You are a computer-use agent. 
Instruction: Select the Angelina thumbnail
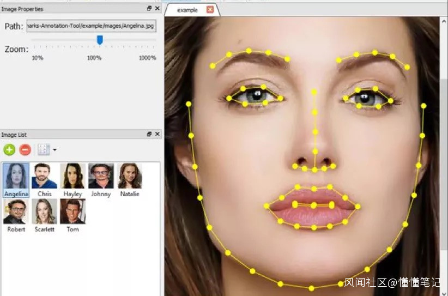(16, 180)
